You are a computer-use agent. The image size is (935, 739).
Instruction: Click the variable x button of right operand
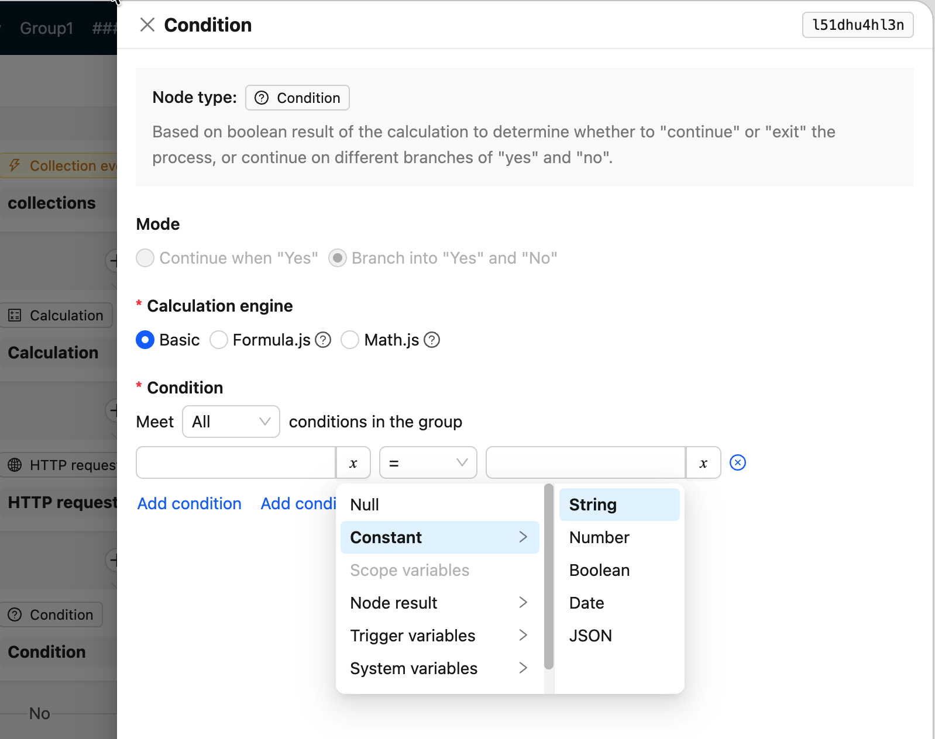pyautogui.click(x=703, y=462)
